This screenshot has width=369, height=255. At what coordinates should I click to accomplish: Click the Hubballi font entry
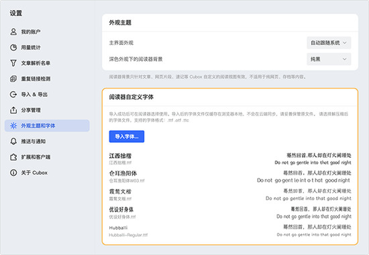(230, 231)
